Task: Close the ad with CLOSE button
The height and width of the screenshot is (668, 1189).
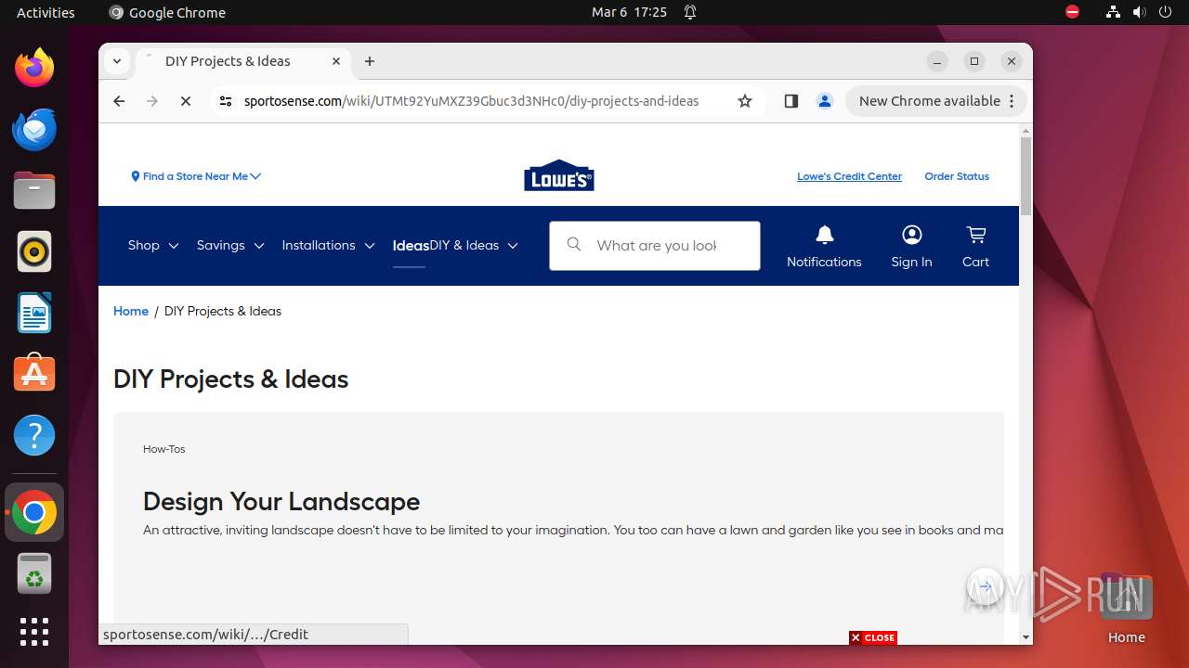Action: point(873,637)
